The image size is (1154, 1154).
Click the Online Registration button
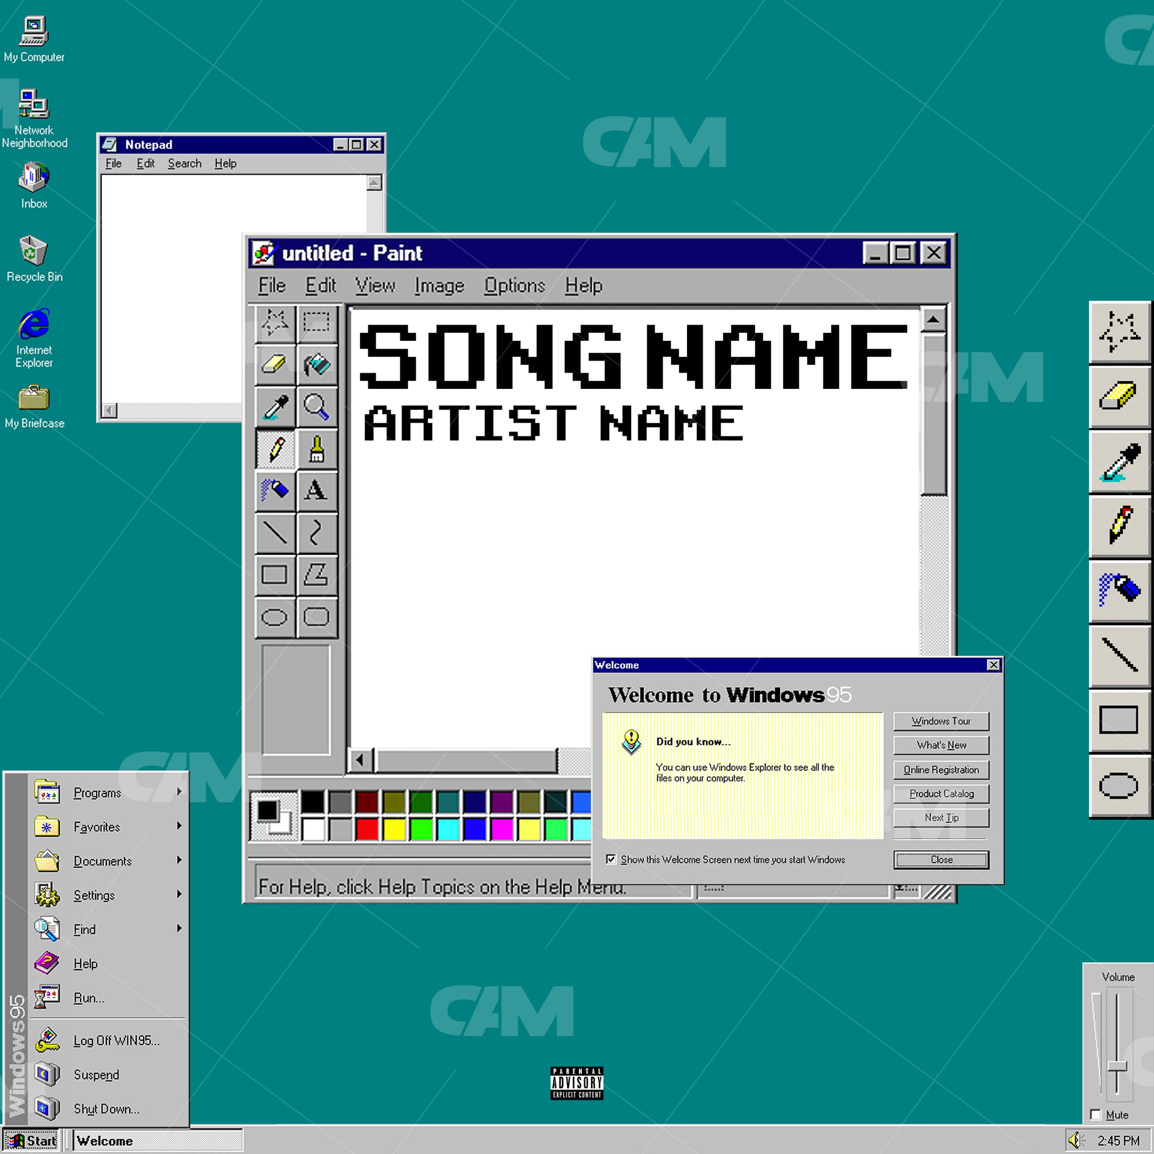click(x=941, y=770)
